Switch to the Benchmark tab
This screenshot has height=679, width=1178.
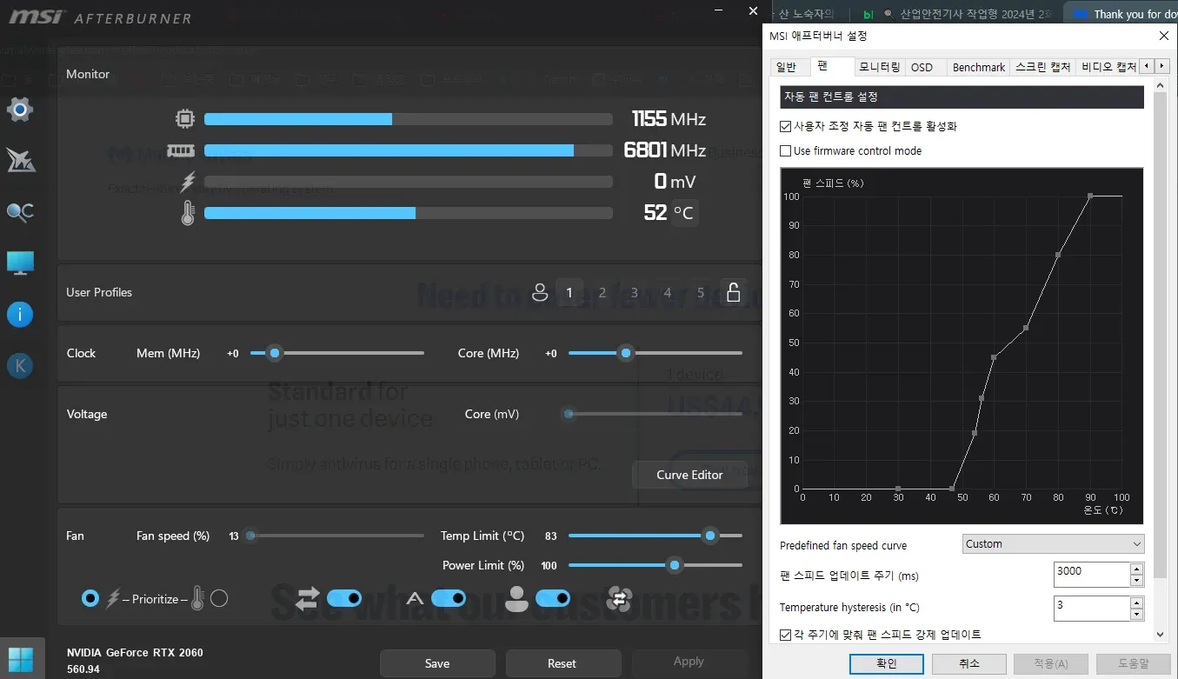978,67
